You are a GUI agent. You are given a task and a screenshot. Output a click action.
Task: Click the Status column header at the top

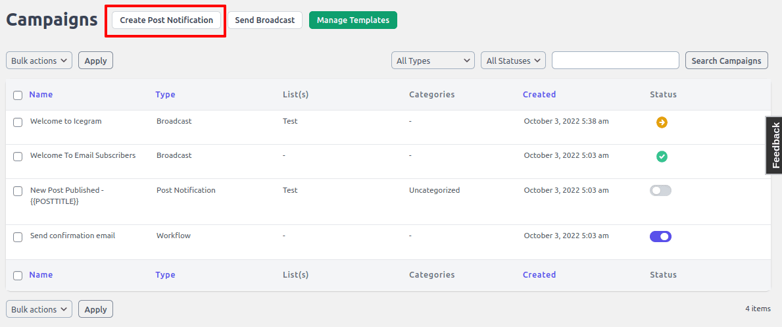(x=664, y=94)
